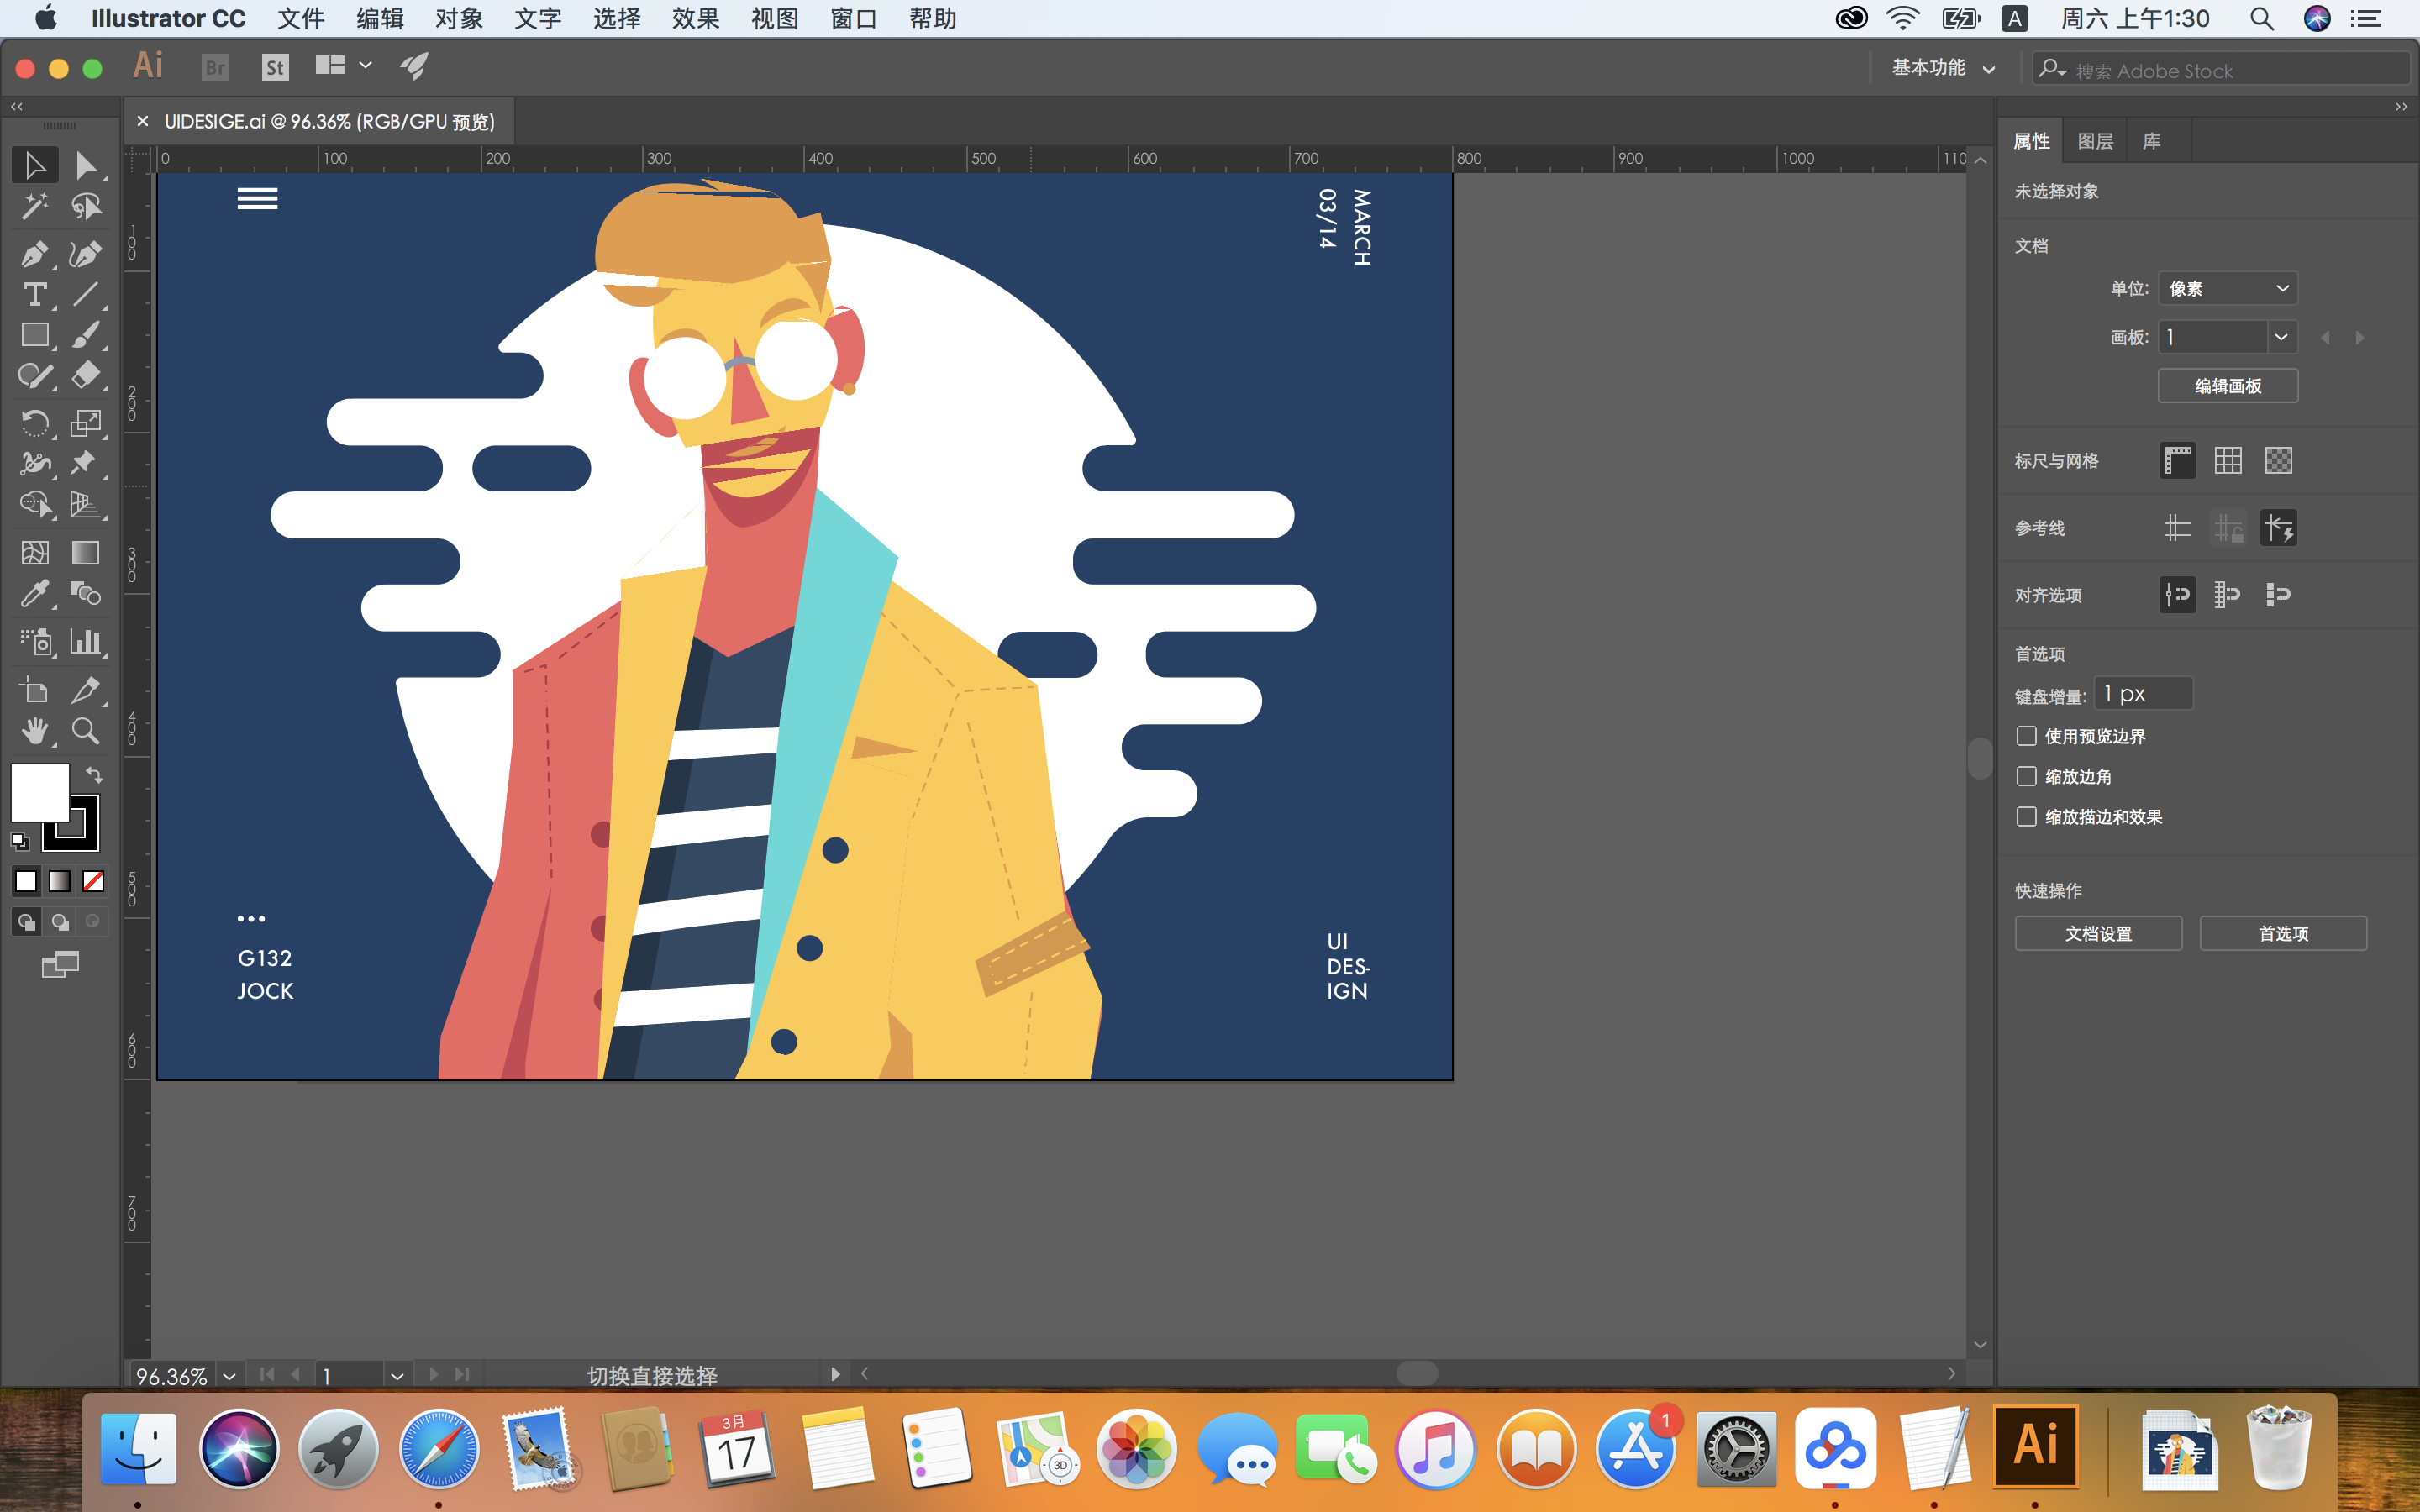Click the 文档设置 button

(2097, 933)
